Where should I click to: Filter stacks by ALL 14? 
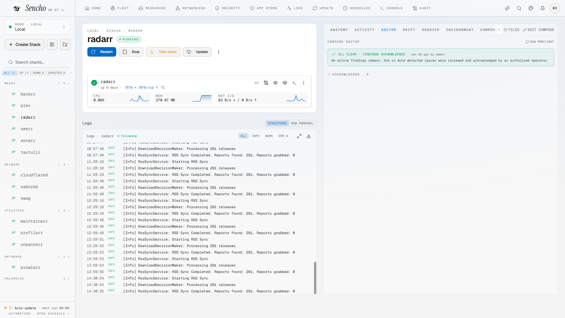click(x=10, y=73)
